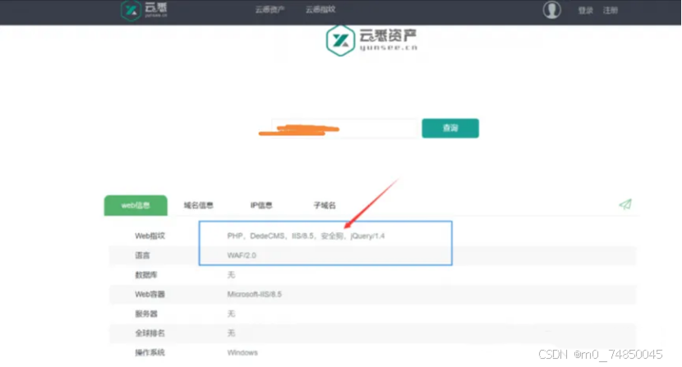Click the paper plane share icon
This screenshot has height=367, width=682.
(625, 204)
